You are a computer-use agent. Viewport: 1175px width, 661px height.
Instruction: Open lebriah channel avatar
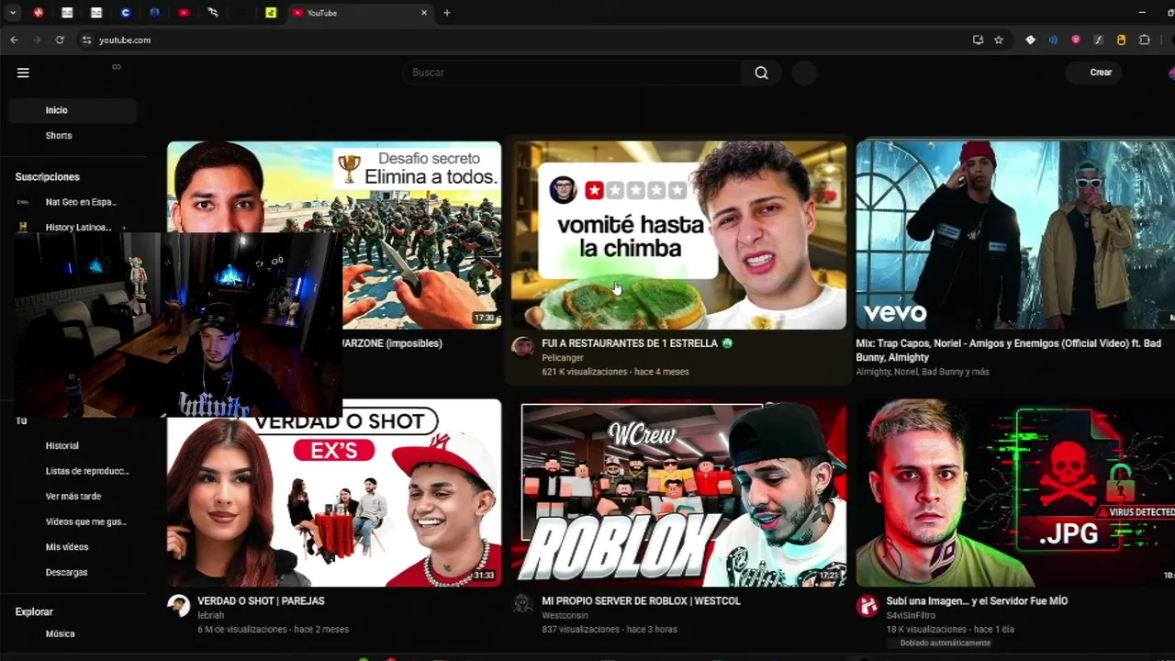coord(178,605)
